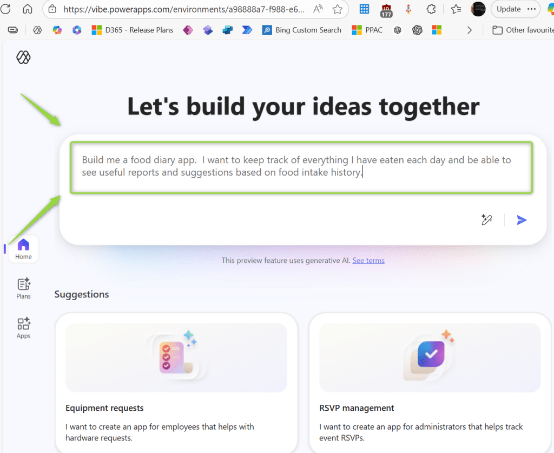Click the Vibe logo icon at top left
This screenshot has height=453, width=554.
tap(23, 57)
